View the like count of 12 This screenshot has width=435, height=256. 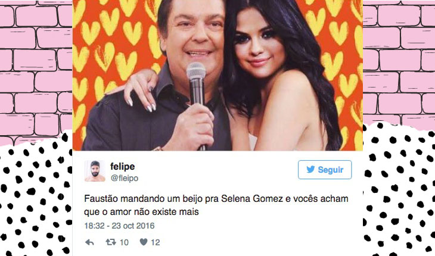tap(156, 242)
